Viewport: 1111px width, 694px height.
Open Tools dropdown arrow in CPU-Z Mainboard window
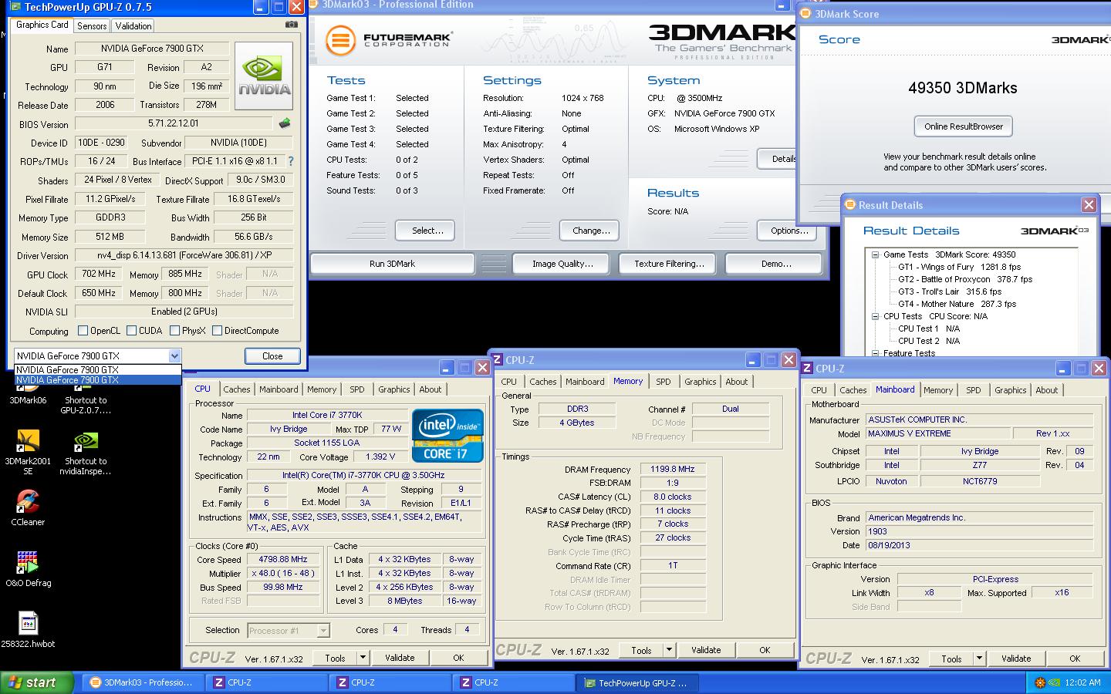979,659
